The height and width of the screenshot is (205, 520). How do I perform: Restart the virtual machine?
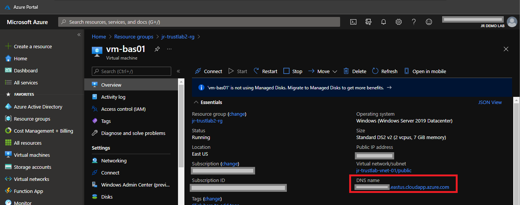tap(265, 71)
